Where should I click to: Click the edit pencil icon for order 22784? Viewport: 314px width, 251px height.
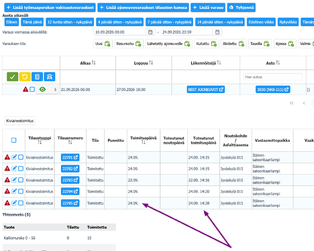[14, 191]
